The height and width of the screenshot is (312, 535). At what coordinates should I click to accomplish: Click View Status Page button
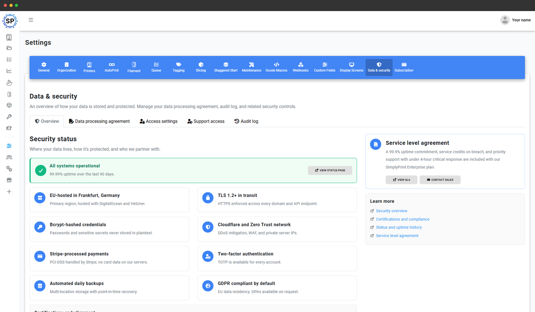pyautogui.click(x=330, y=170)
